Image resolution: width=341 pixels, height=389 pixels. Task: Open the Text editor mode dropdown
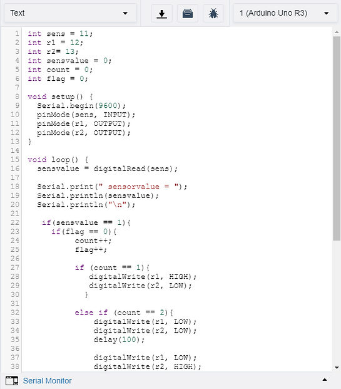tap(70, 13)
